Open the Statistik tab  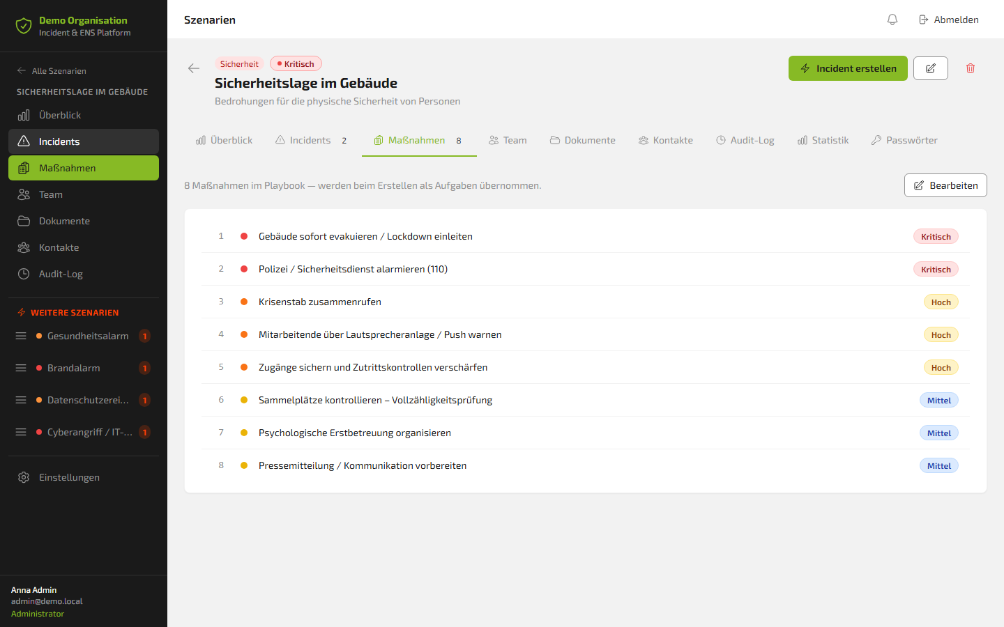point(823,140)
